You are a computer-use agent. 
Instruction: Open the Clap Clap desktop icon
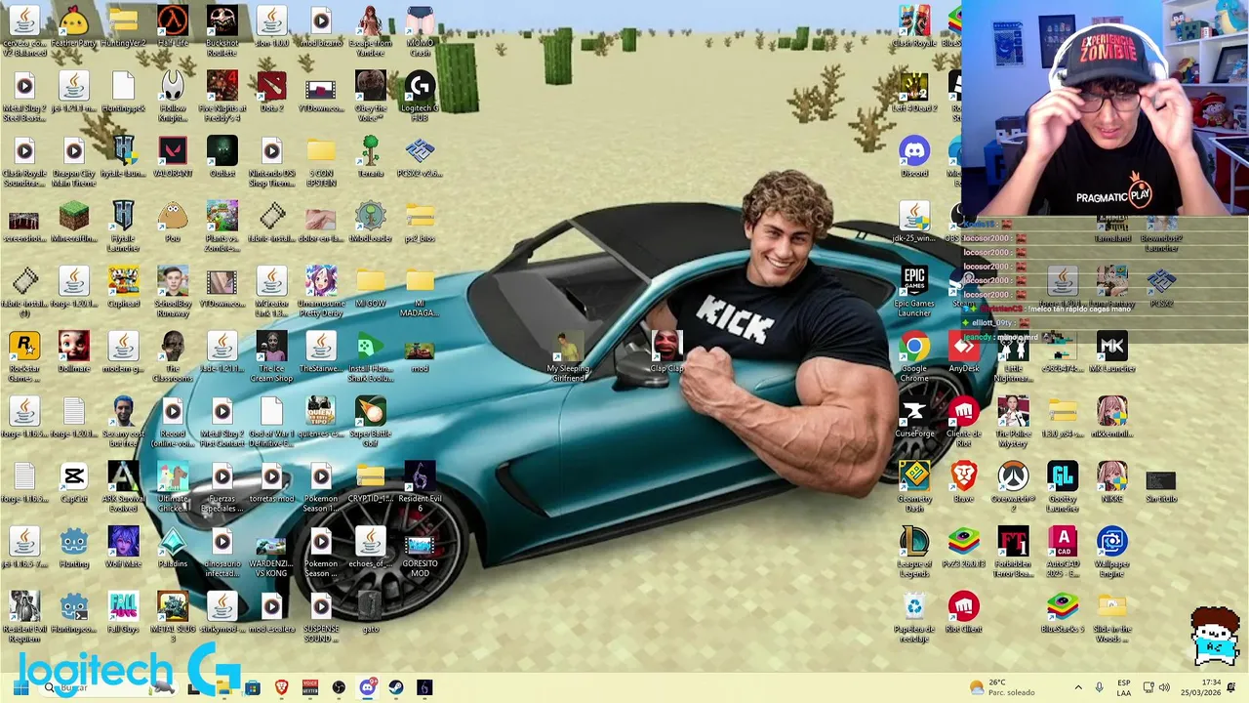point(666,351)
